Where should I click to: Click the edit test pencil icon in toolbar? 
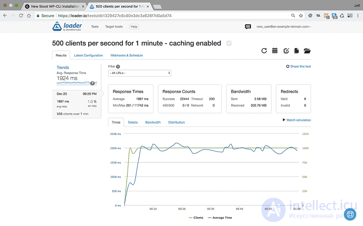coord(286,51)
